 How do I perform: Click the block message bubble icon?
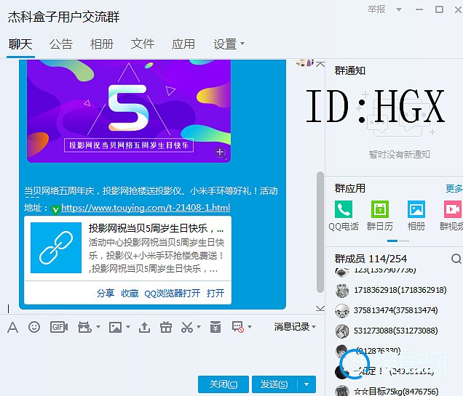pyautogui.click(x=238, y=327)
